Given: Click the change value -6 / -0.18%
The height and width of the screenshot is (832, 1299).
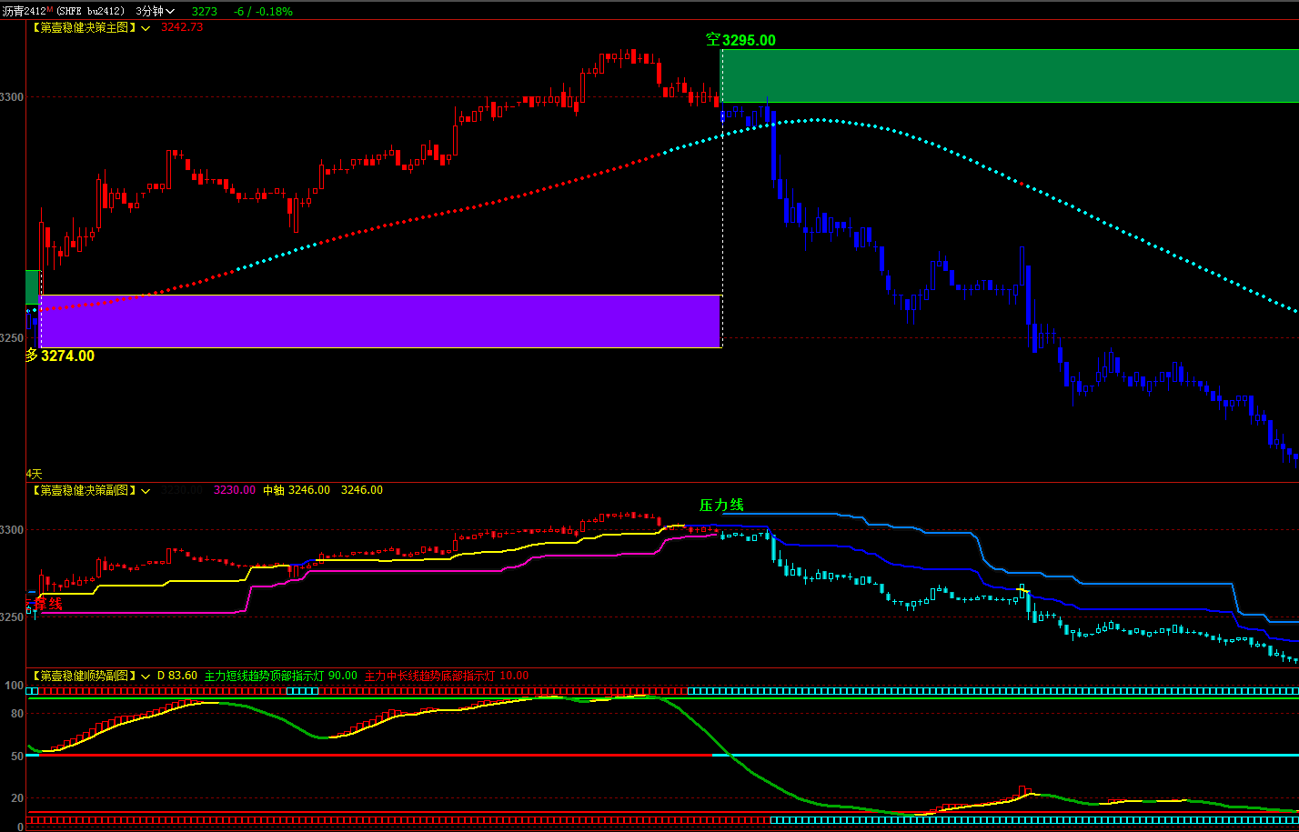Looking at the screenshot, I should [x=263, y=12].
